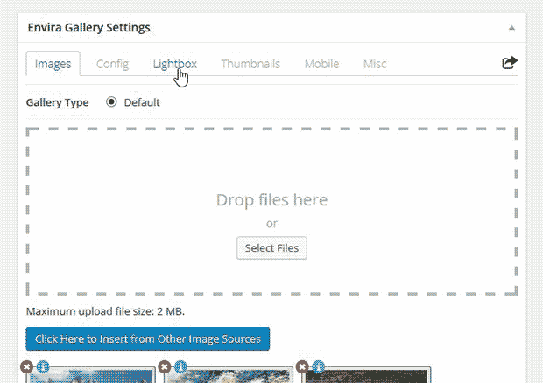Click the export share arrow icon

(x=509, y=63)
